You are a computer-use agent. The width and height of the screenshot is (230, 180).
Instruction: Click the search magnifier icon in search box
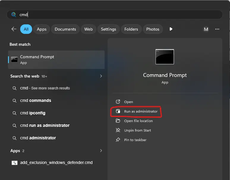point(14,15)
